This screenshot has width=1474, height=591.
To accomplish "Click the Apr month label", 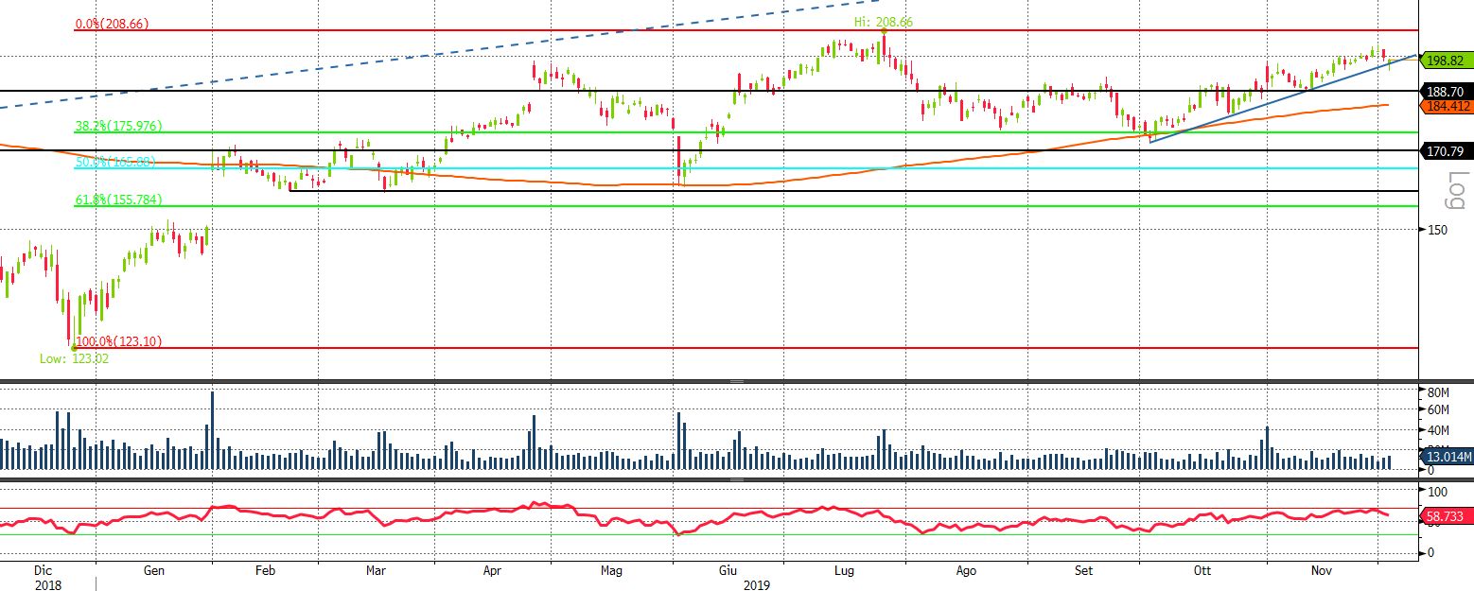I will tap(492, 571).
